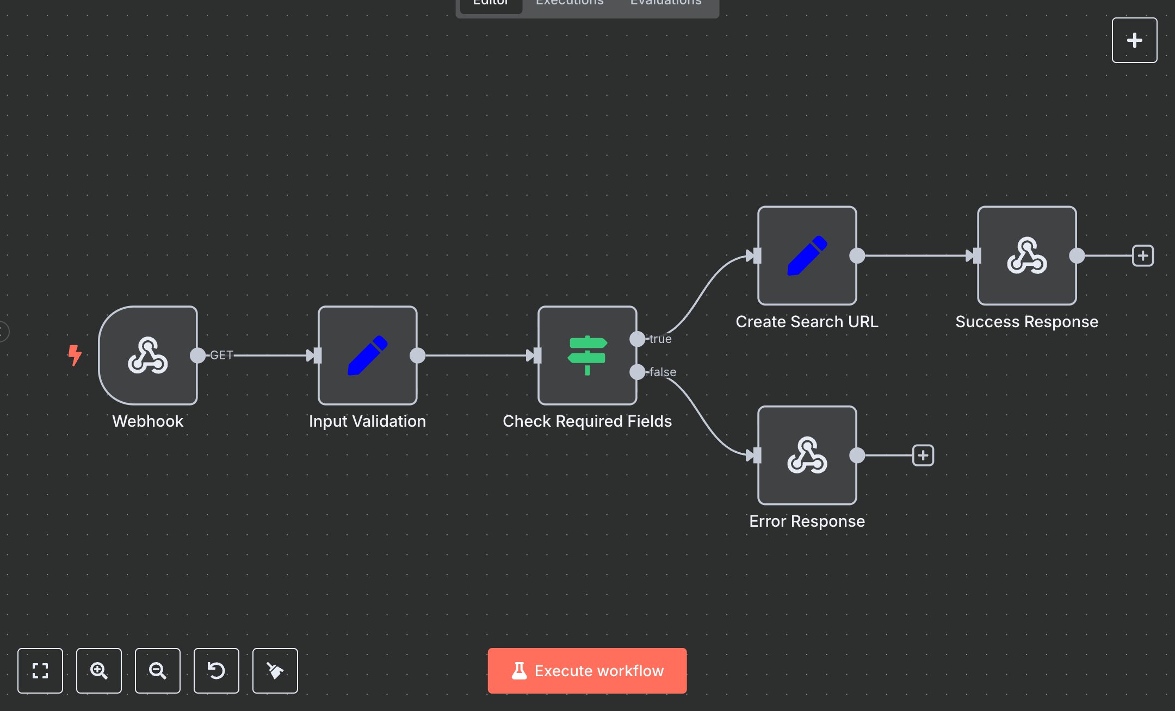Open the Error Response node
The image size is (1175, 711).
(807, 456)
